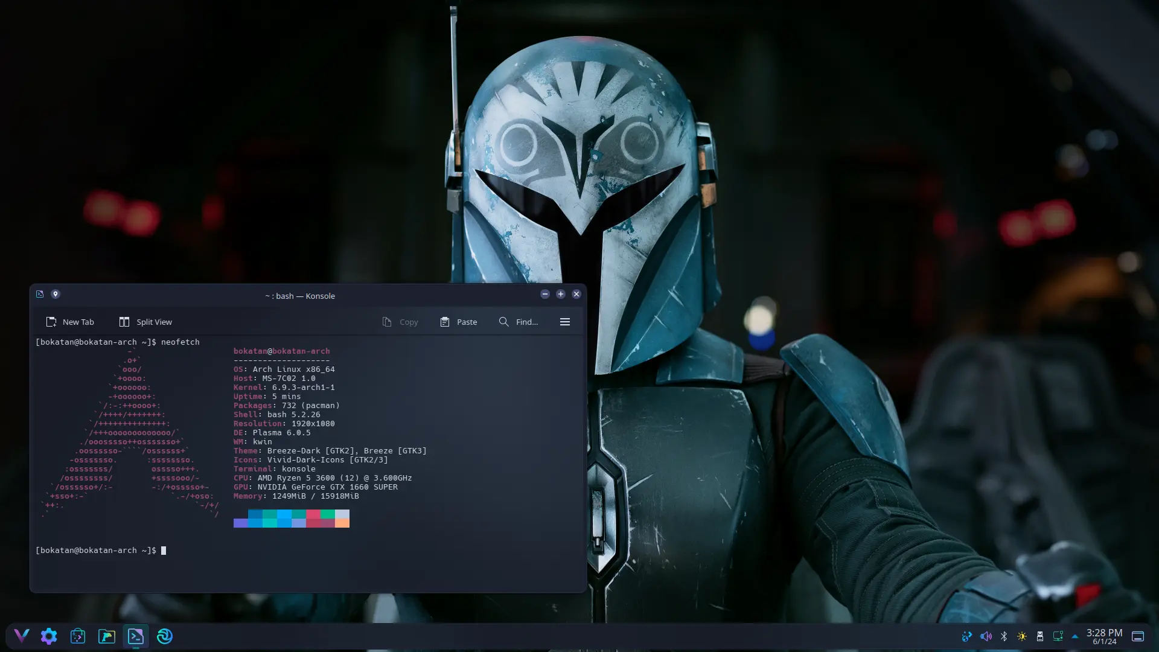The height and width of the screenshot is (652, 1159).
Task: Select Konsole terminal in the taskbar
Action: (x=136, y=636)
